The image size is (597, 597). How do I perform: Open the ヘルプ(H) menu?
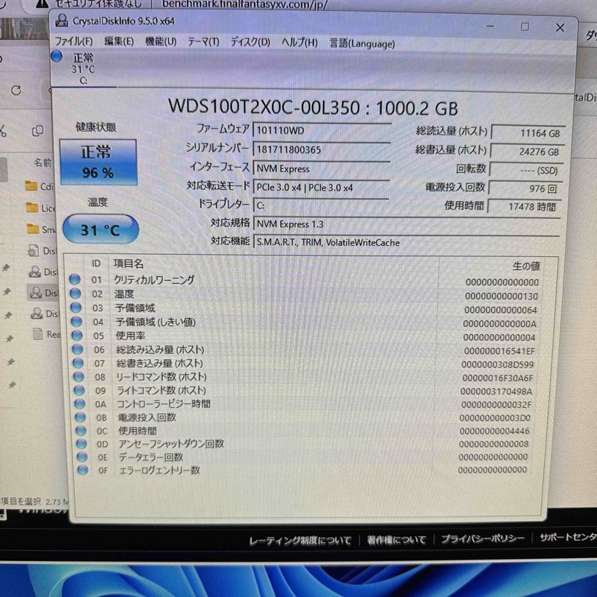tap(299, 43)
